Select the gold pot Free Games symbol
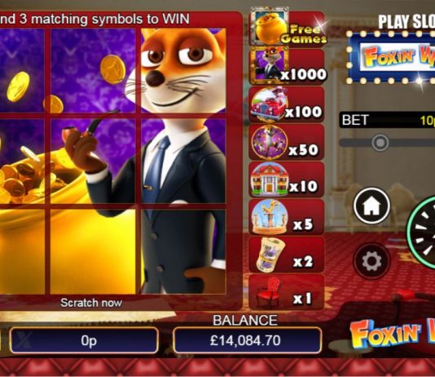 click(x=270, y=26)
